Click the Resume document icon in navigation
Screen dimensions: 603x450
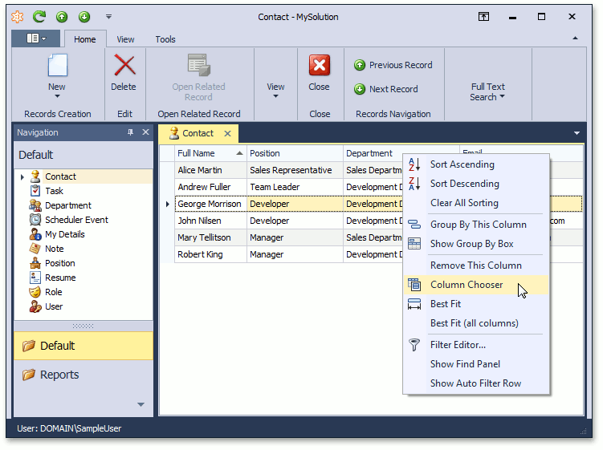35,278
